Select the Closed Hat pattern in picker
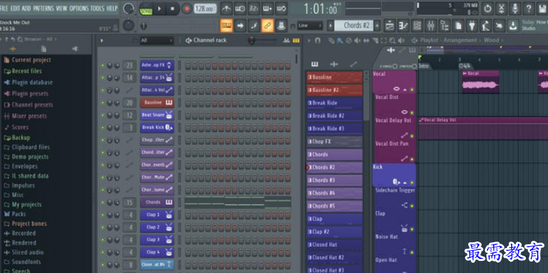Viewport: 548px width, 273px height. [335, 245]
